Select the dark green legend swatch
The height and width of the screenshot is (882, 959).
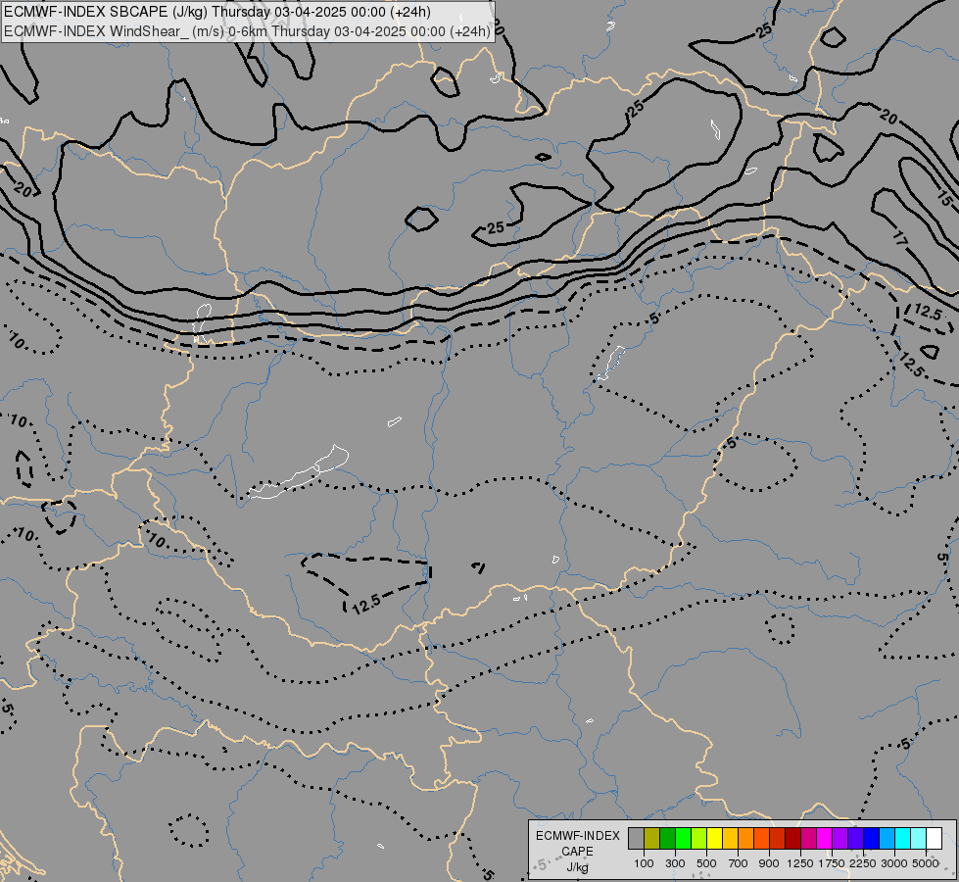click(667, 838)
